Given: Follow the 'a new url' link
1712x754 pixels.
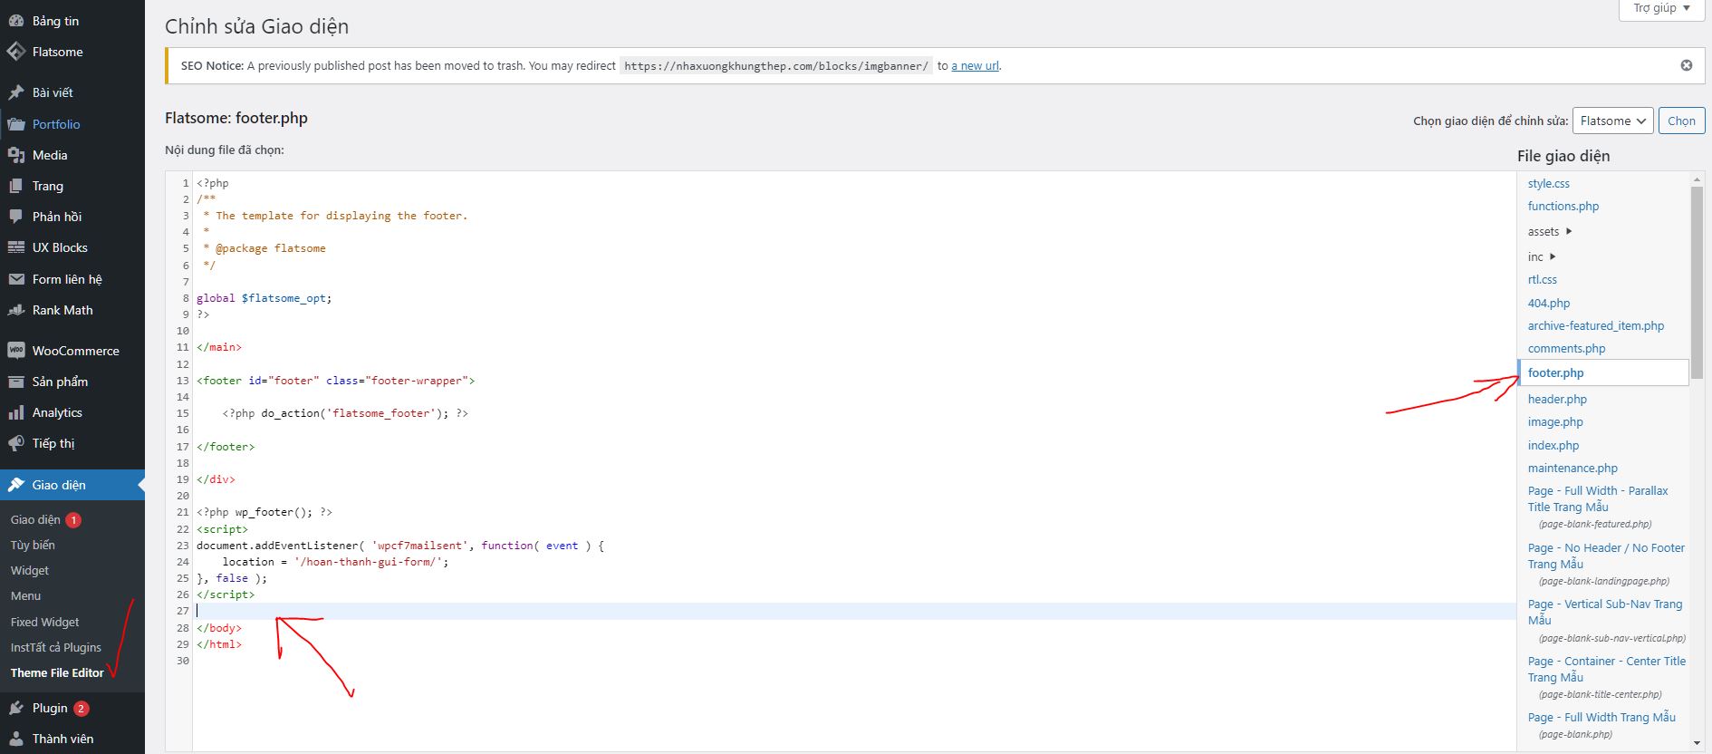Looking at the screenshot, I should pos(976,65).
